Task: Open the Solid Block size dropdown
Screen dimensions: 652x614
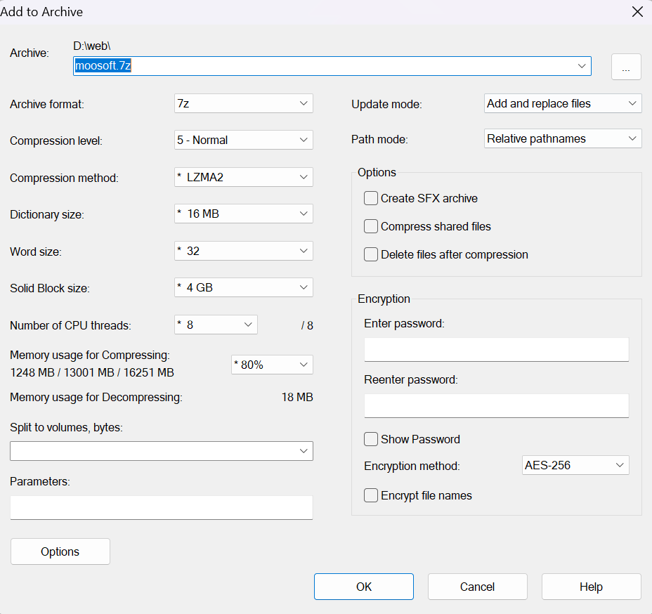Action: pyautogui.click(x=243, y=287)
